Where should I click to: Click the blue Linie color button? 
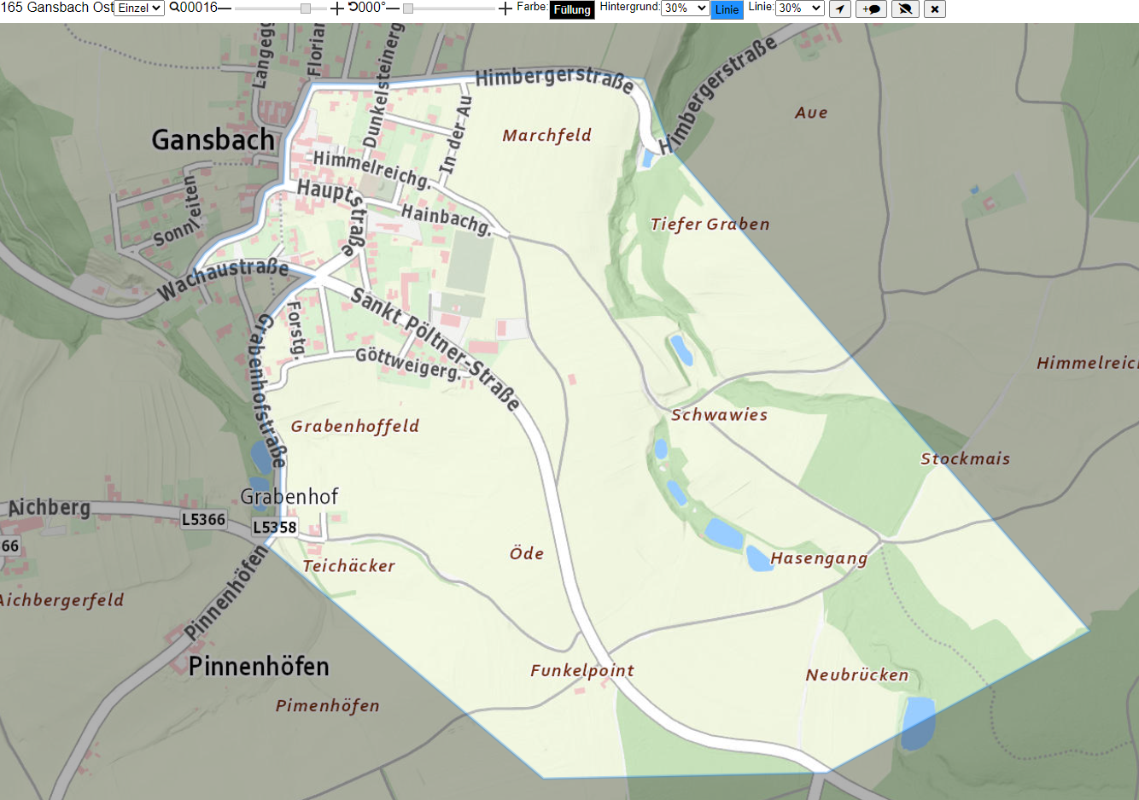pyautogui.click(x=727, y=9)
